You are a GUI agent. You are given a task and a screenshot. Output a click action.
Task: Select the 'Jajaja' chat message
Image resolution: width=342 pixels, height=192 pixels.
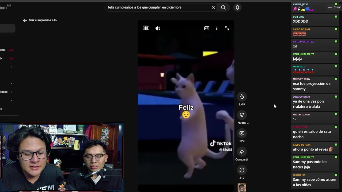click(297, 59)
